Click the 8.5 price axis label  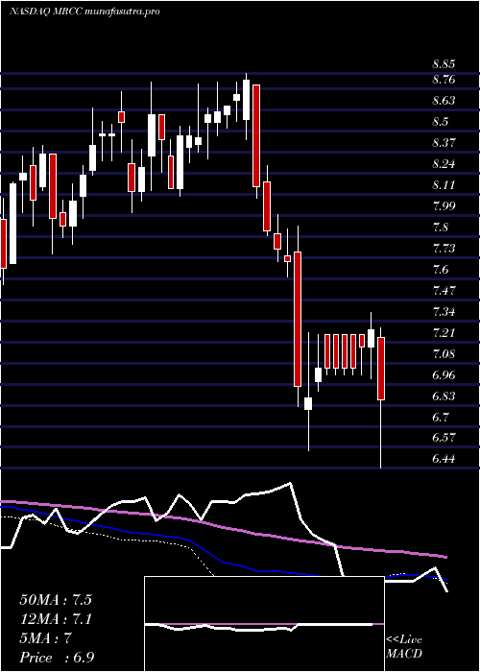[x=440, y=122]
